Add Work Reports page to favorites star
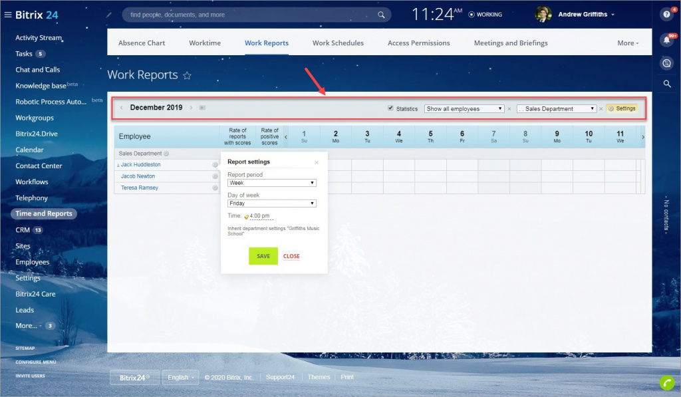The height and width of the screenshot is (397, 681). (x=187, y=76)
